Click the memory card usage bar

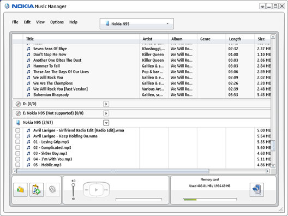[x=209, y=200]
